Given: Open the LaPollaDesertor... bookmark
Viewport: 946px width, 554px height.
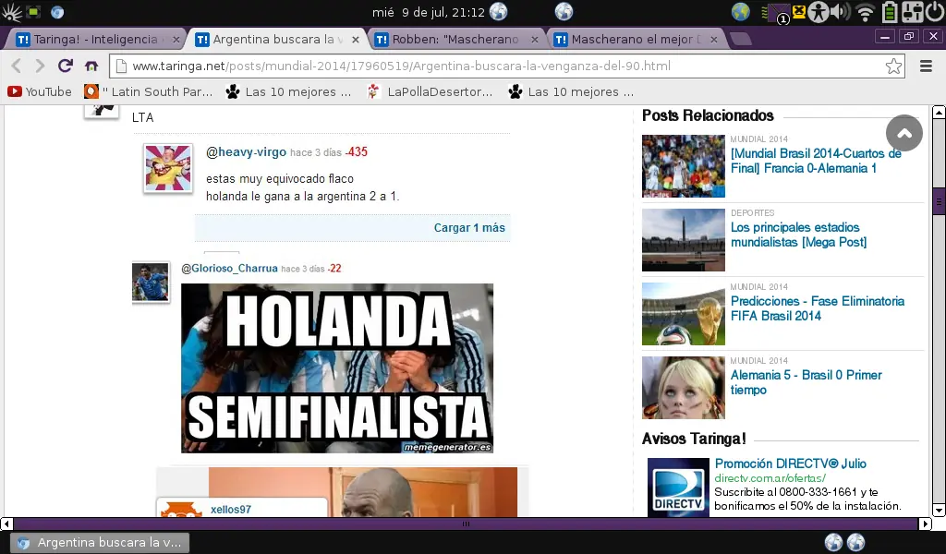Looking at the screenshot, I should pyautogui.click(x=430, y=91).
